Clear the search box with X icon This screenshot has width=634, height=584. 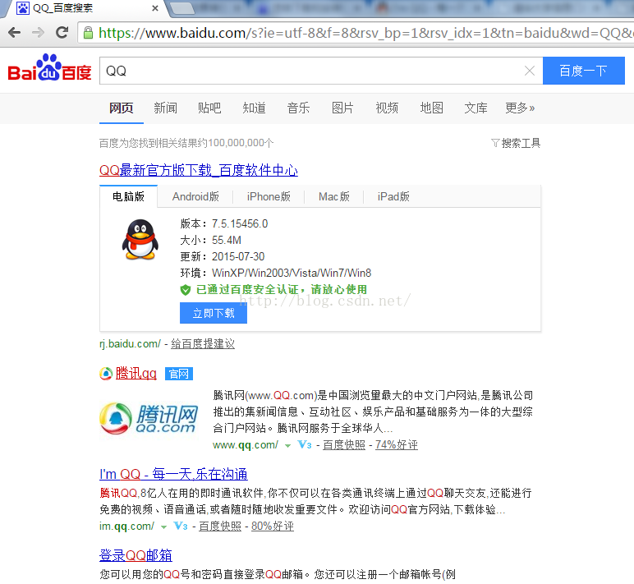pos(530,71)
